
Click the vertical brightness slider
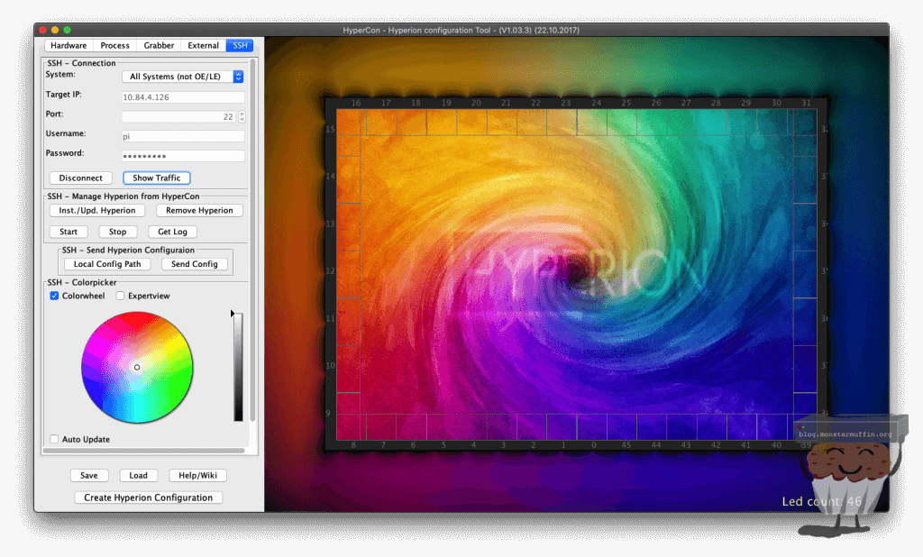coord(238,367)
